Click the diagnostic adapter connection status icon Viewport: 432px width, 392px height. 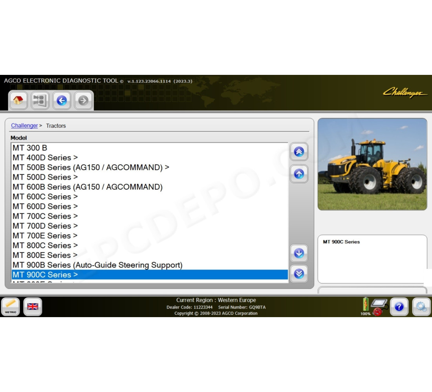click(379, 307)
